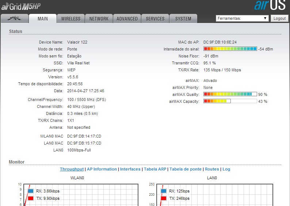
Task: Select SSID value 'Vila Real Net'
Action: pyautogui.click(x=78, y=63)
